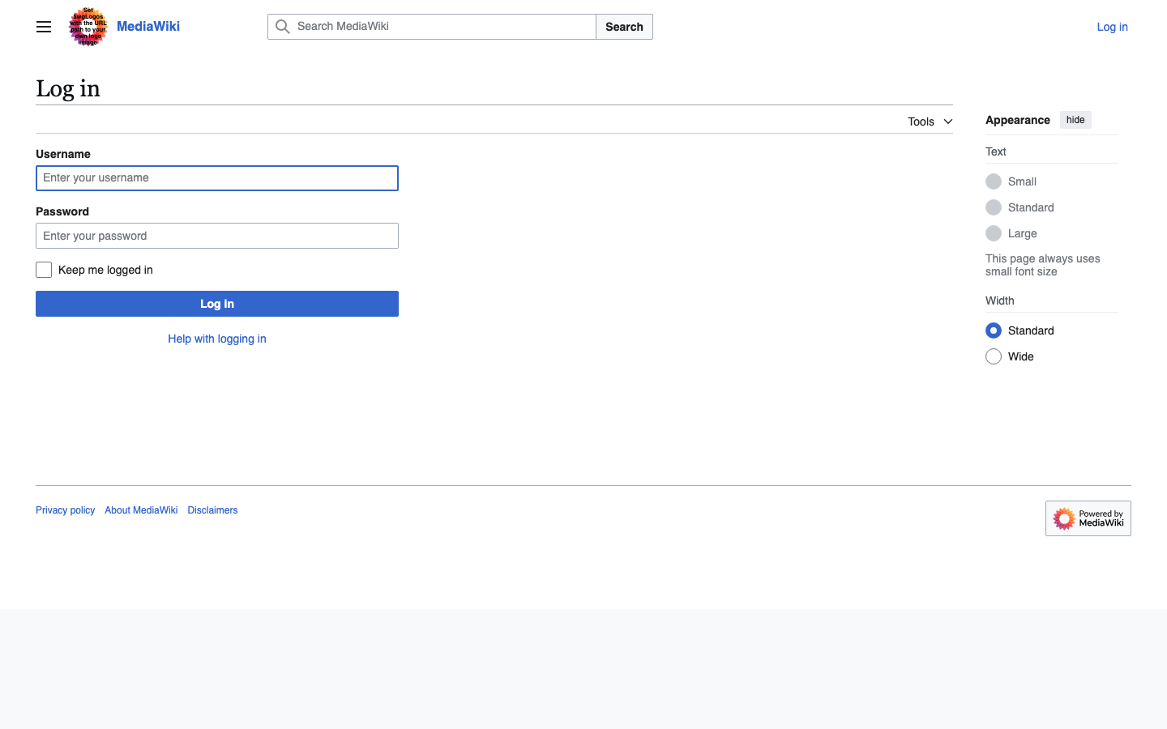Open the main menu hamburger icon
This screenshot has height=729, width=1167.
44,27
